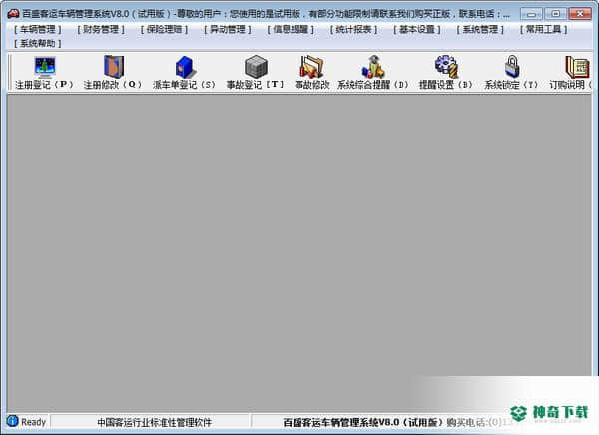This screenshot has height=435, width=599.
Task: Open the [信息提醒] menu
Action: click(x=291, y=29)
